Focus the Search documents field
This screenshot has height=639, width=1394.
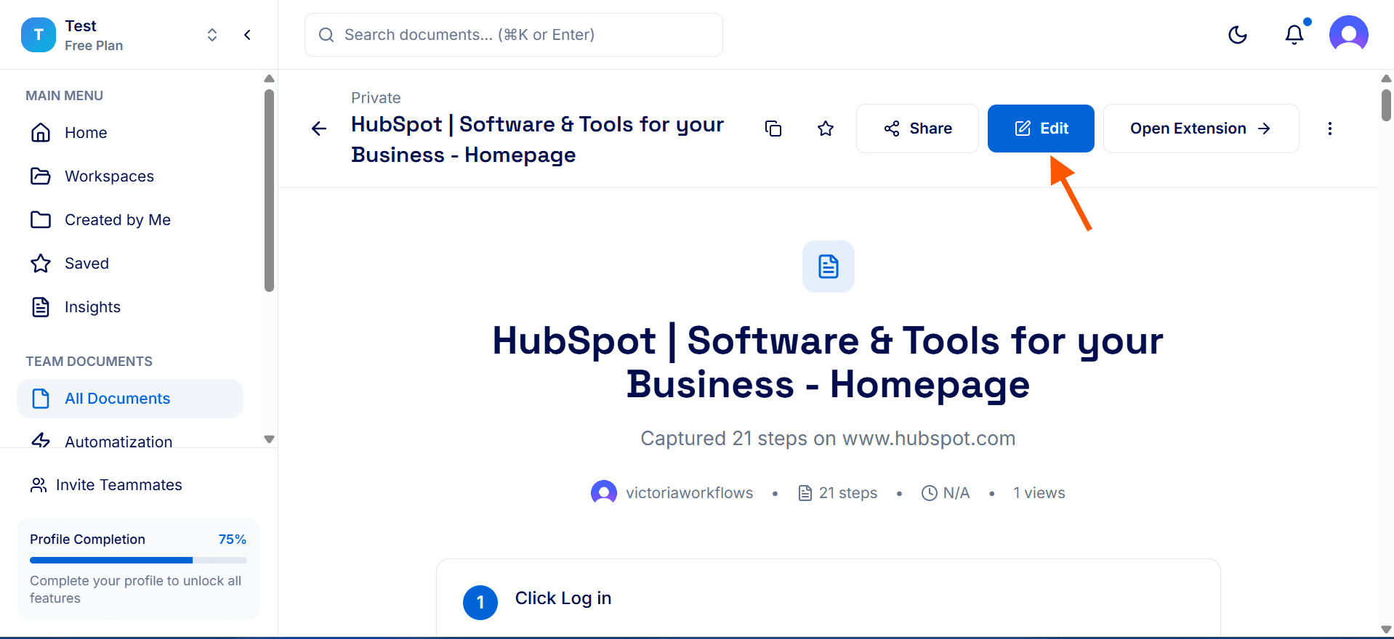click(x=513, y=35)
